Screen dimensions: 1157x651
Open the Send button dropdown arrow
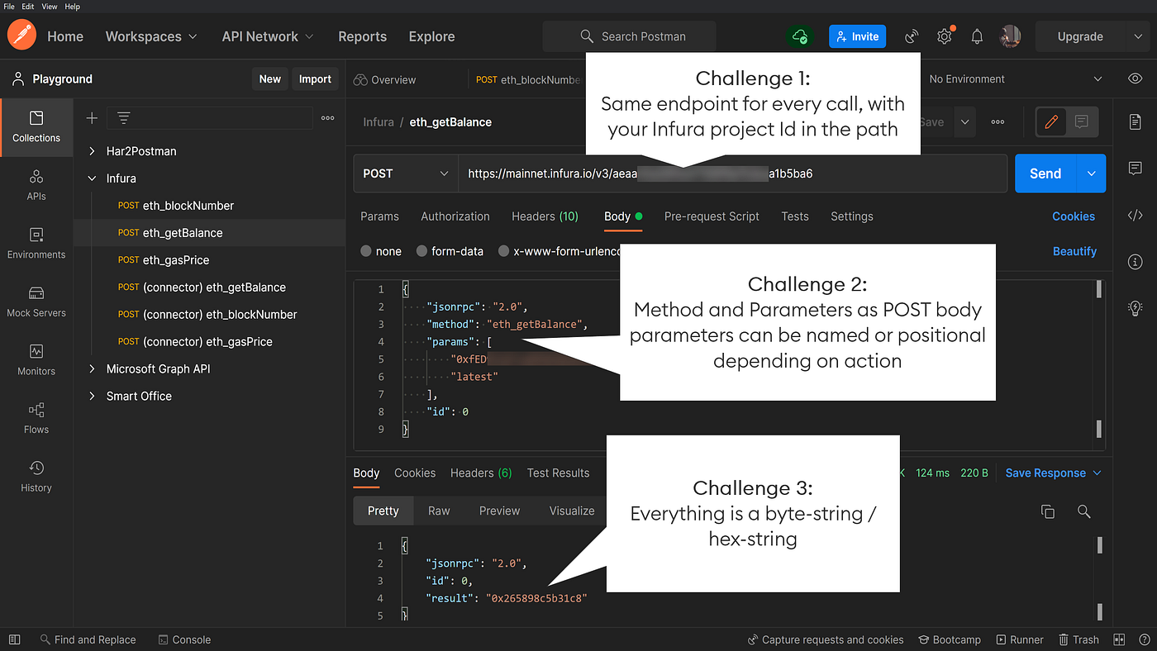pos(1091,173)
